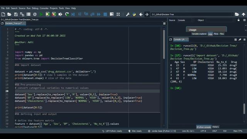Click the console vertical scrollbar

[x=244, y=109]
